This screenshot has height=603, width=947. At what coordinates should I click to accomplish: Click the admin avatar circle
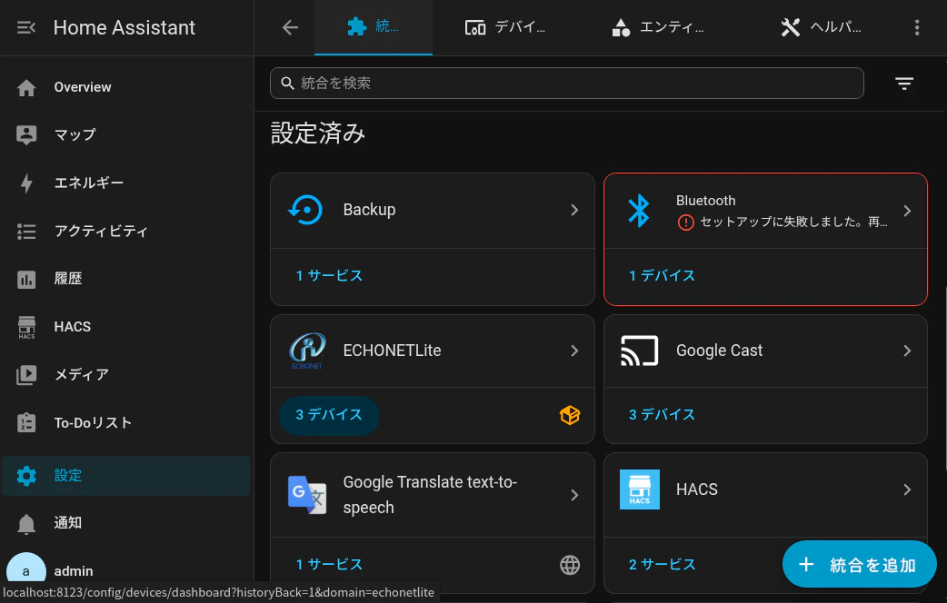click(x=26, y=571)
